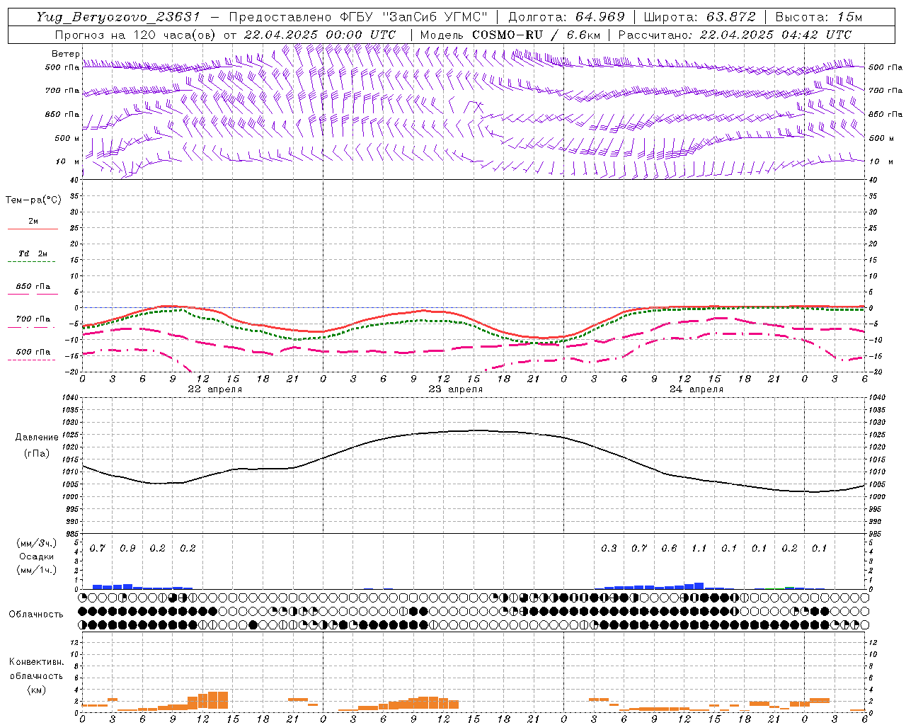The height and width of the screenshot is (725, 906).
Task: Click the station title Yug_Beryozovo_23631
Action: [x=118, y=17]
